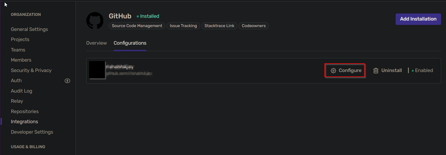The height and width of the screenshot is (155, 446).
Task: Open the GitHub logo icon
Action: click(95, 21)
